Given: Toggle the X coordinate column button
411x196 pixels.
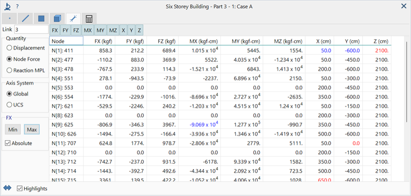Looking at the screenshot, I should (x=123, y=30).
